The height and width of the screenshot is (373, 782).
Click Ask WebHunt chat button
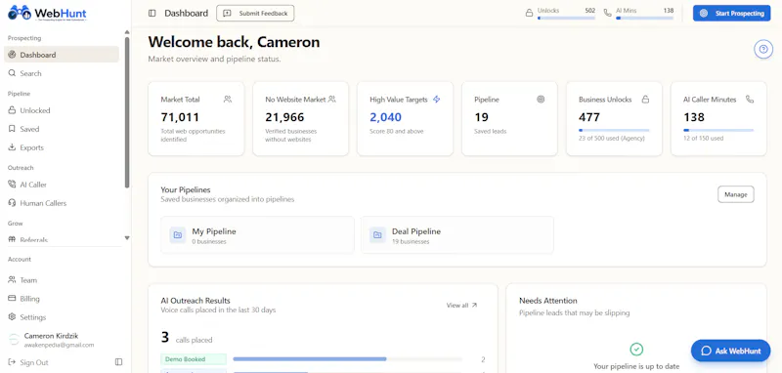pos(730,351)
